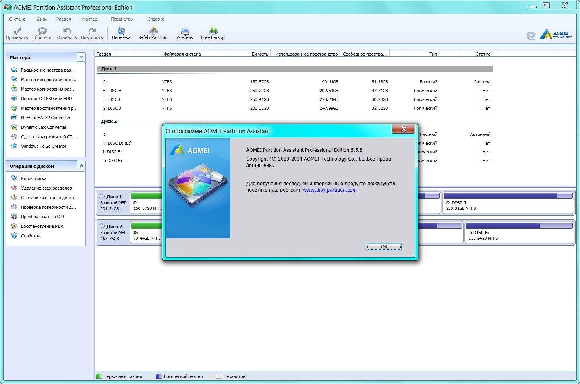The height and width of the screenshot is (384, 580).
Task: Open the www.disk-partition.com link
Action: (x=330, y=190)
